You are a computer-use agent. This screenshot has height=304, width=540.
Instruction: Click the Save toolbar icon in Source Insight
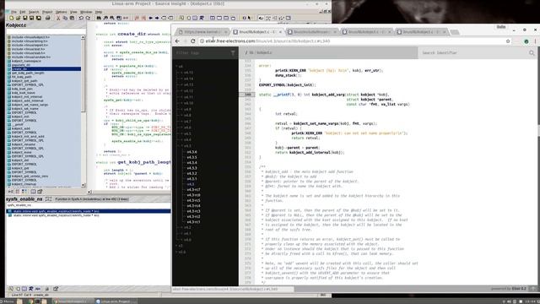coord(24,18)
